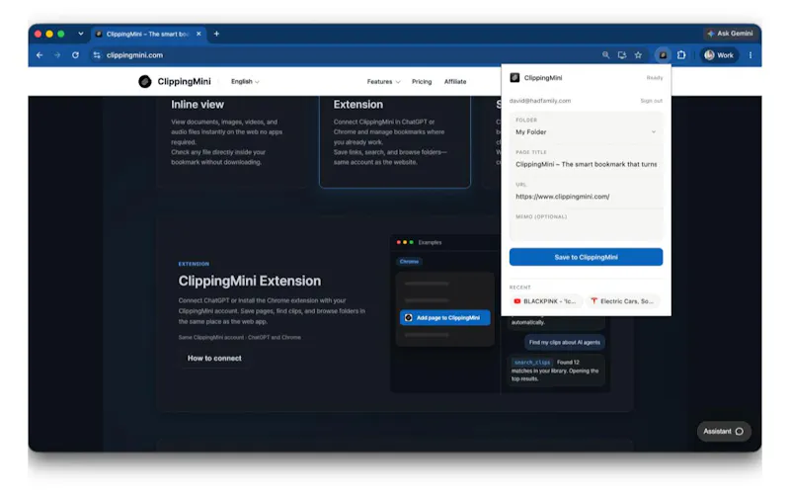Expand the Features menu
Image resolution: width=790 pixels, height=494 pixels.
pos(383,82)
